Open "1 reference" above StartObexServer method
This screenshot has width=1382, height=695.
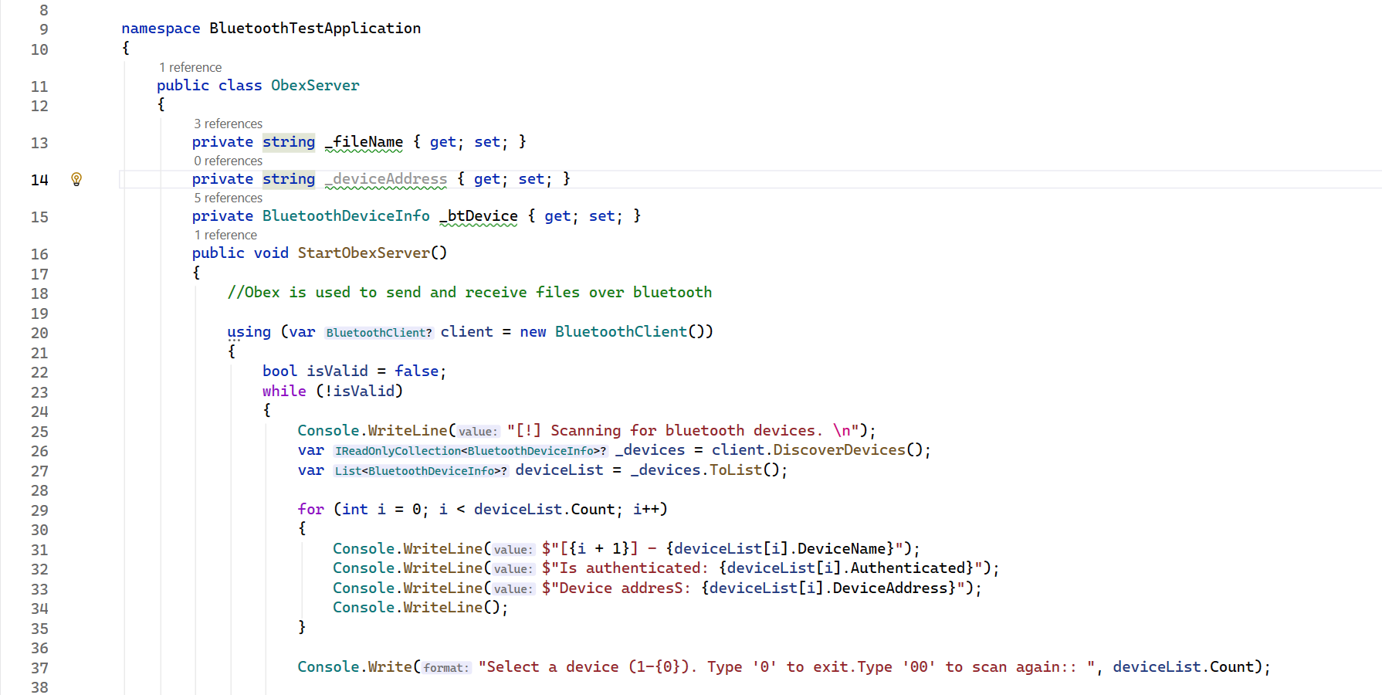pos(225,235)
